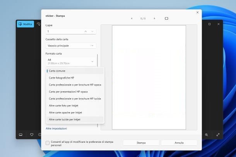Click the Copie number field
236x157 pixels.
click(71, 31)
